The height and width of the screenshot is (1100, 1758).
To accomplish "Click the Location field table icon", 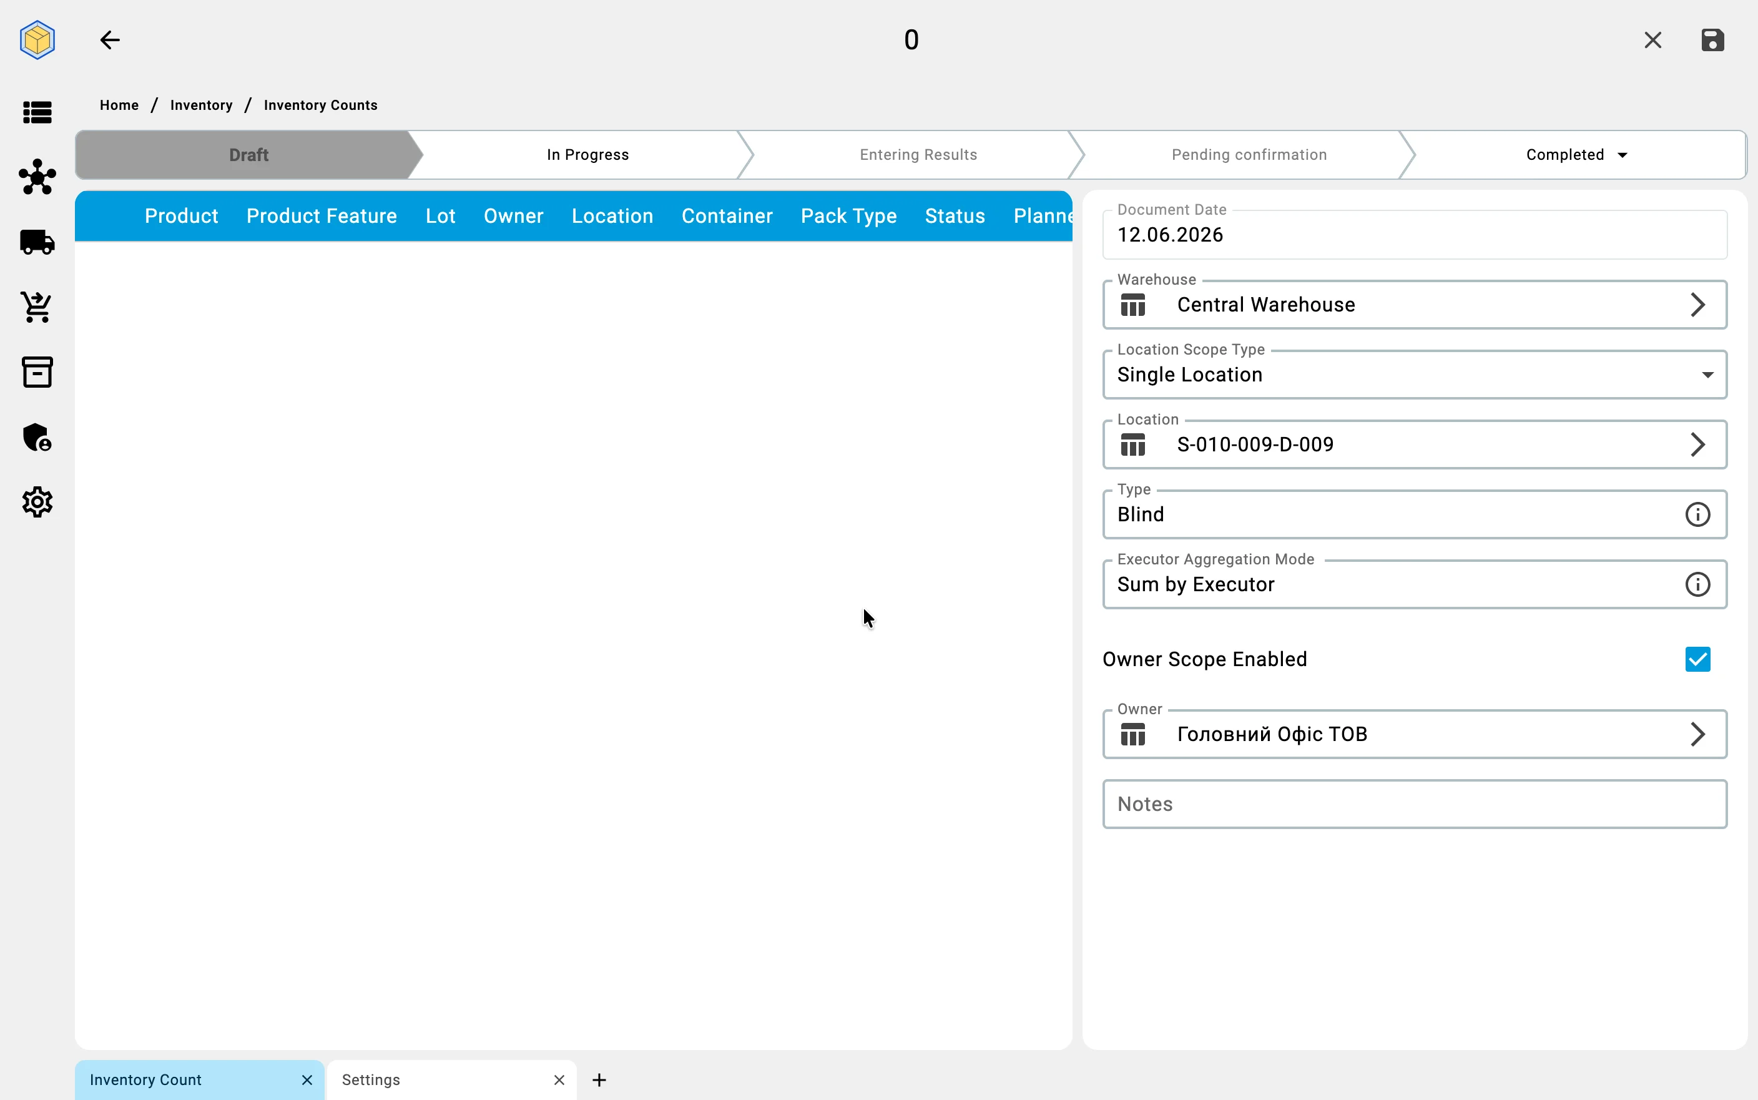I will point(1132,444).
